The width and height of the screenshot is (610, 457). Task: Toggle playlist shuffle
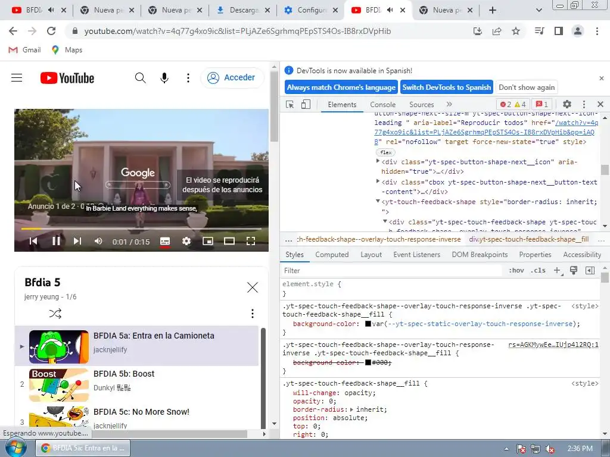pos(55,314)
